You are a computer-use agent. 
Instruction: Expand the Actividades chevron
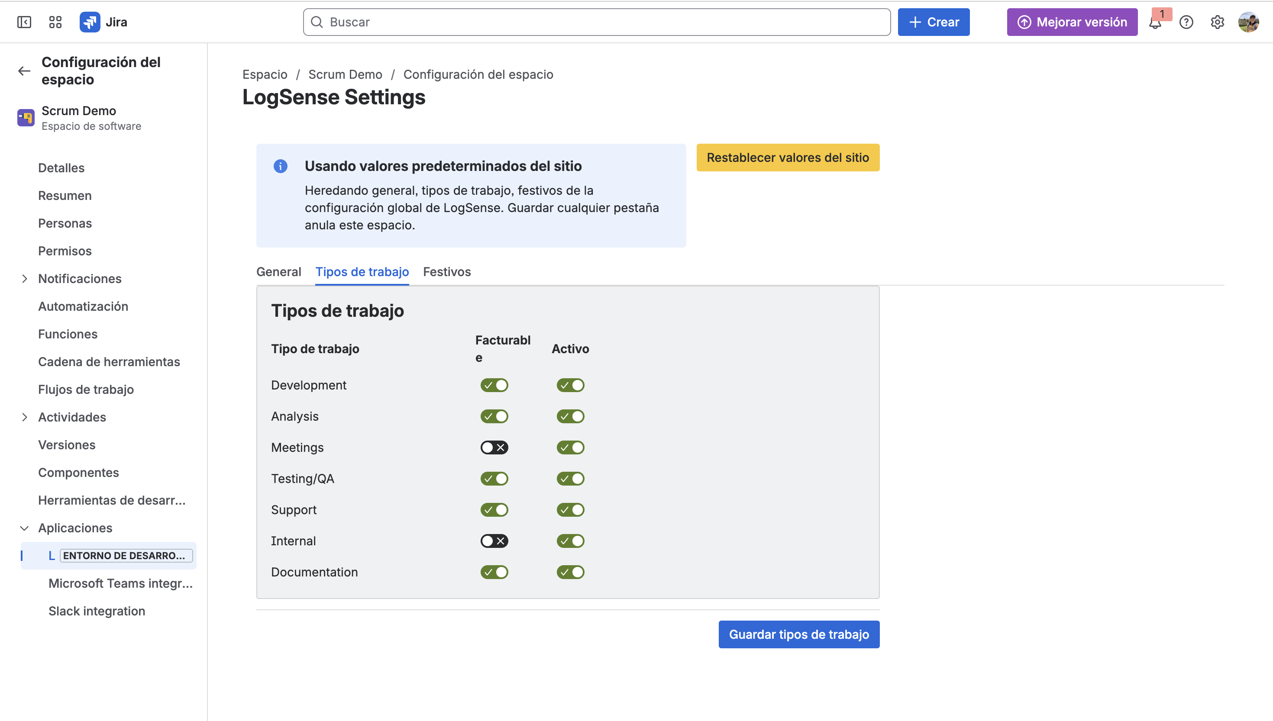coord(24,418)
